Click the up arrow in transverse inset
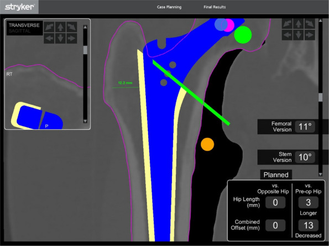329x246 pixels. [60, 27]
